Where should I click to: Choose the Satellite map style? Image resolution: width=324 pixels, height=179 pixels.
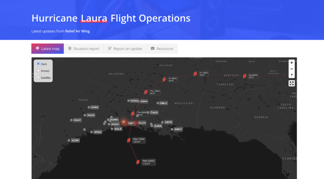(38, 77)
